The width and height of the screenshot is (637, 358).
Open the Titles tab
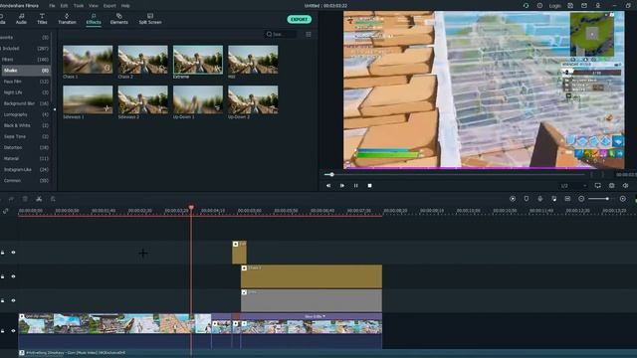(x=42, y=19)
